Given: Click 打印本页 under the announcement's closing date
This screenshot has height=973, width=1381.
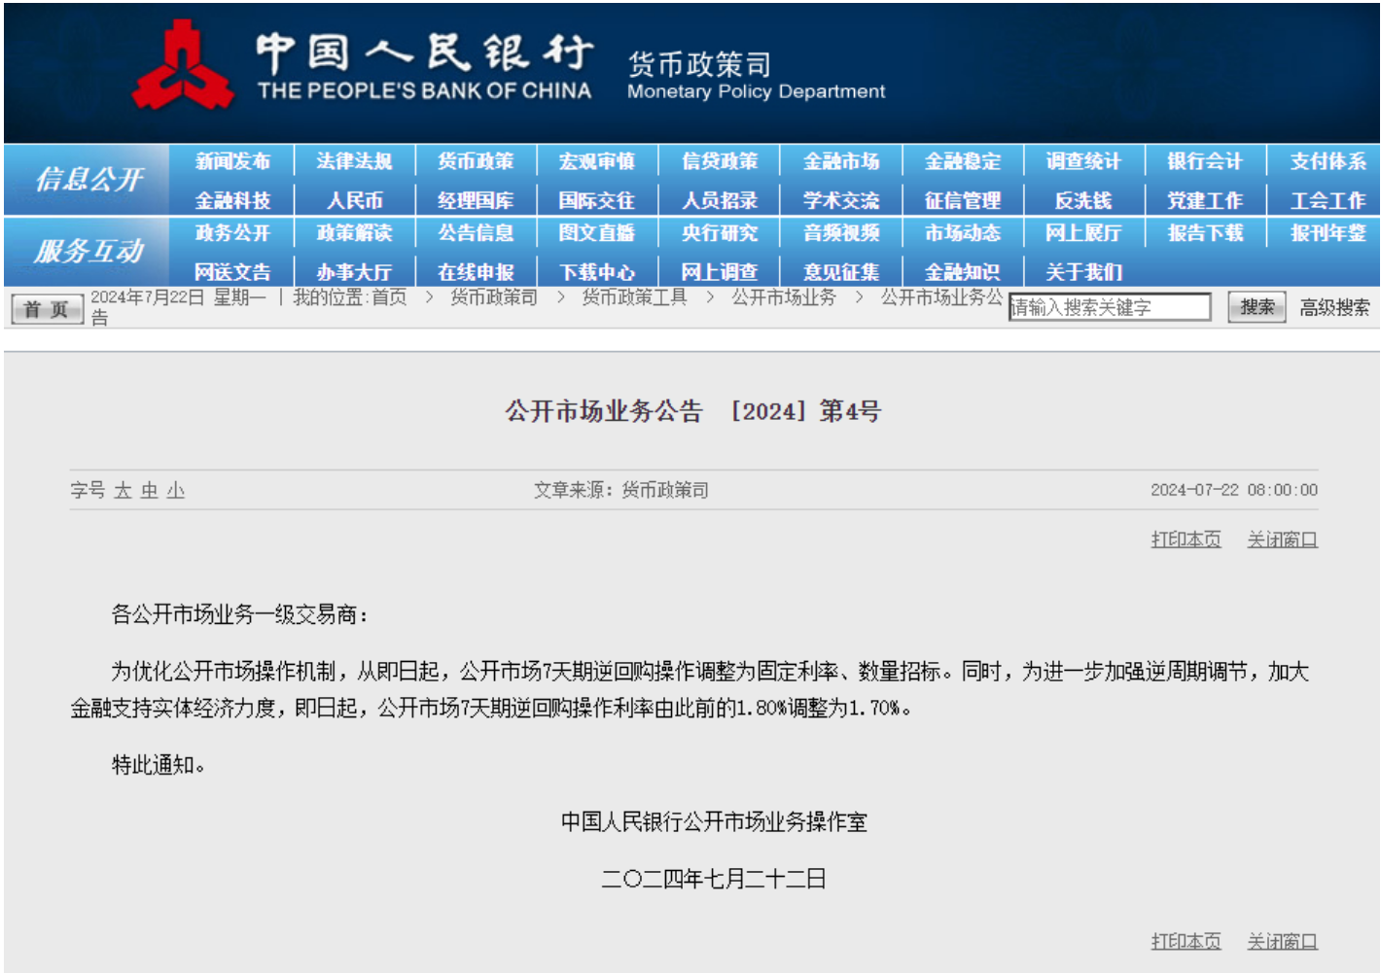Looking at the screenshot, I should pos(1186,942).
